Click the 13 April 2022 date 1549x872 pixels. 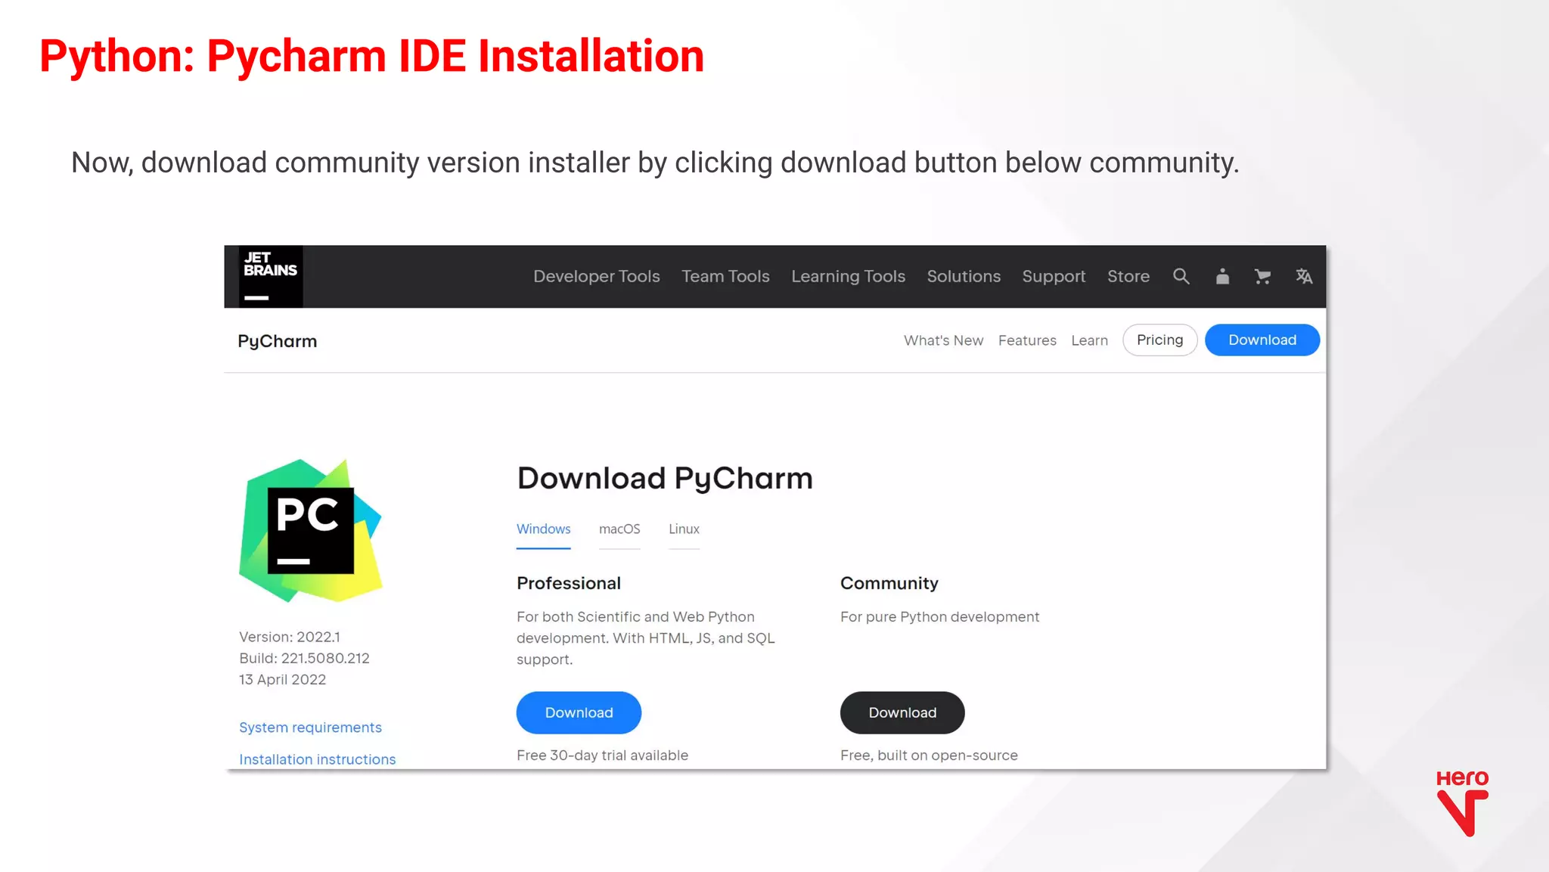click(x=282, y=679)
